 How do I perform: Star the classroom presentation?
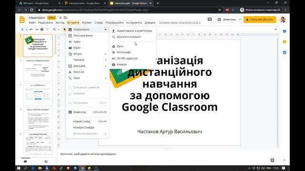coord(61,18)
